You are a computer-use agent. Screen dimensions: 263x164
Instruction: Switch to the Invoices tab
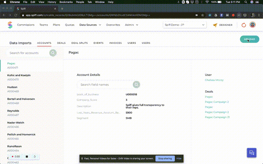click(x=115, y=43)
